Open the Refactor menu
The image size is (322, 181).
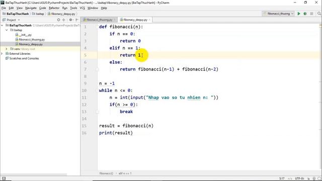(54, 8)
